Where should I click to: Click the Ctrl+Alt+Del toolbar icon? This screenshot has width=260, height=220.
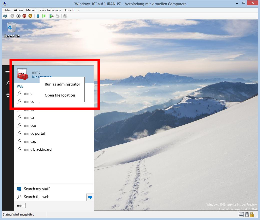coord(5,16)
